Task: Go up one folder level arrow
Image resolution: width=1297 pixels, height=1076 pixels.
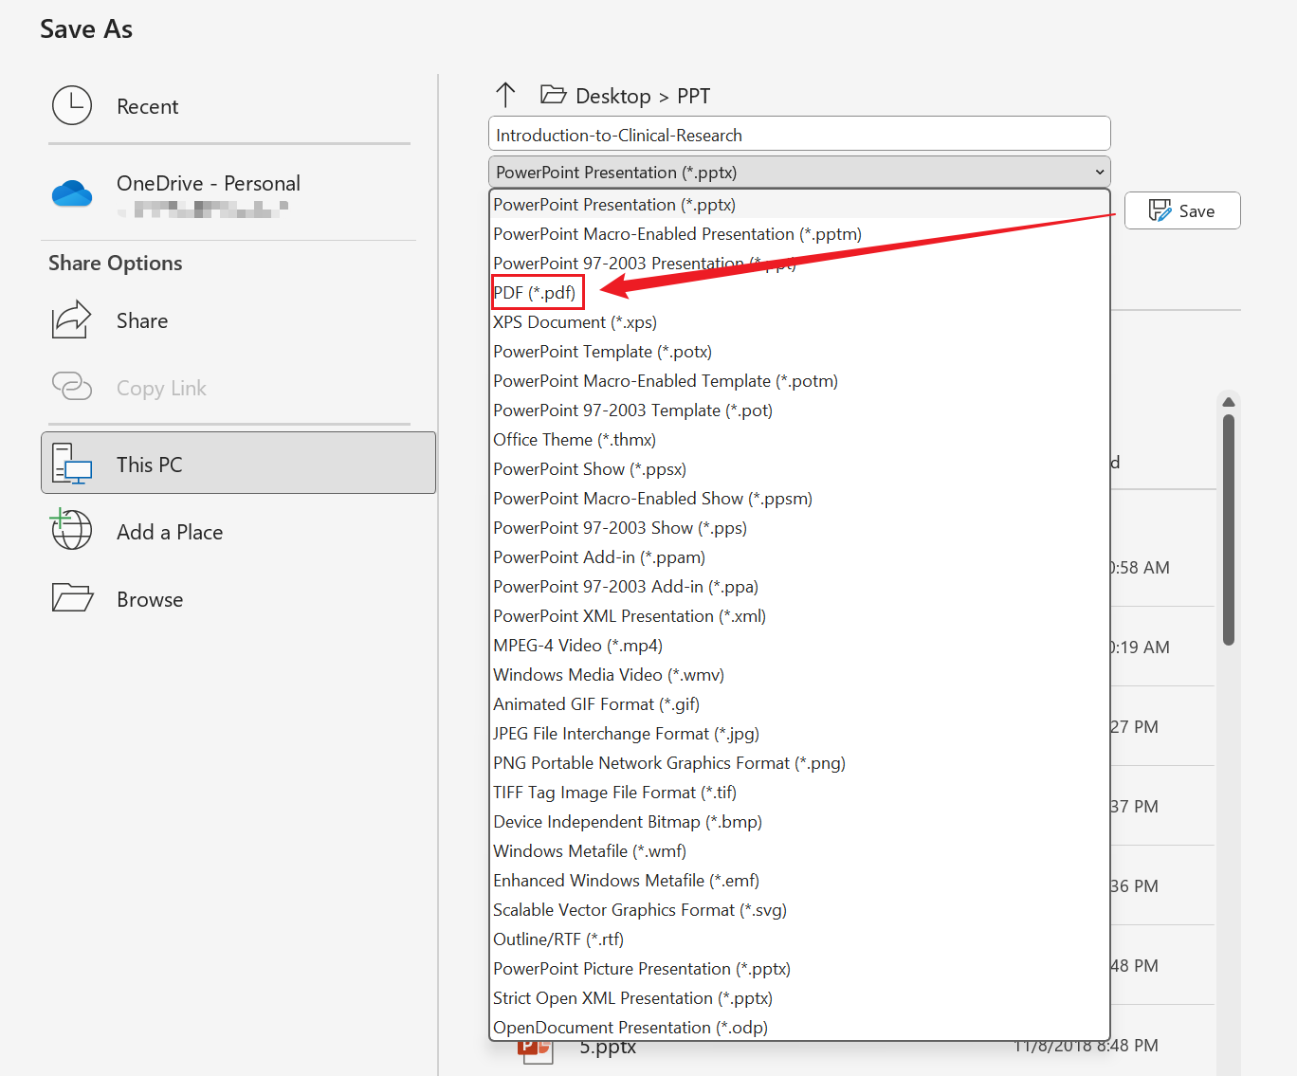Action: (x=505, y=95)
